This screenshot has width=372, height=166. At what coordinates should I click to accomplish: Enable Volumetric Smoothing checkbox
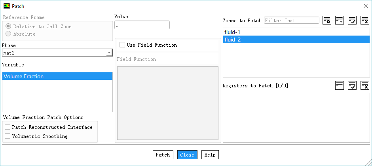8,136
